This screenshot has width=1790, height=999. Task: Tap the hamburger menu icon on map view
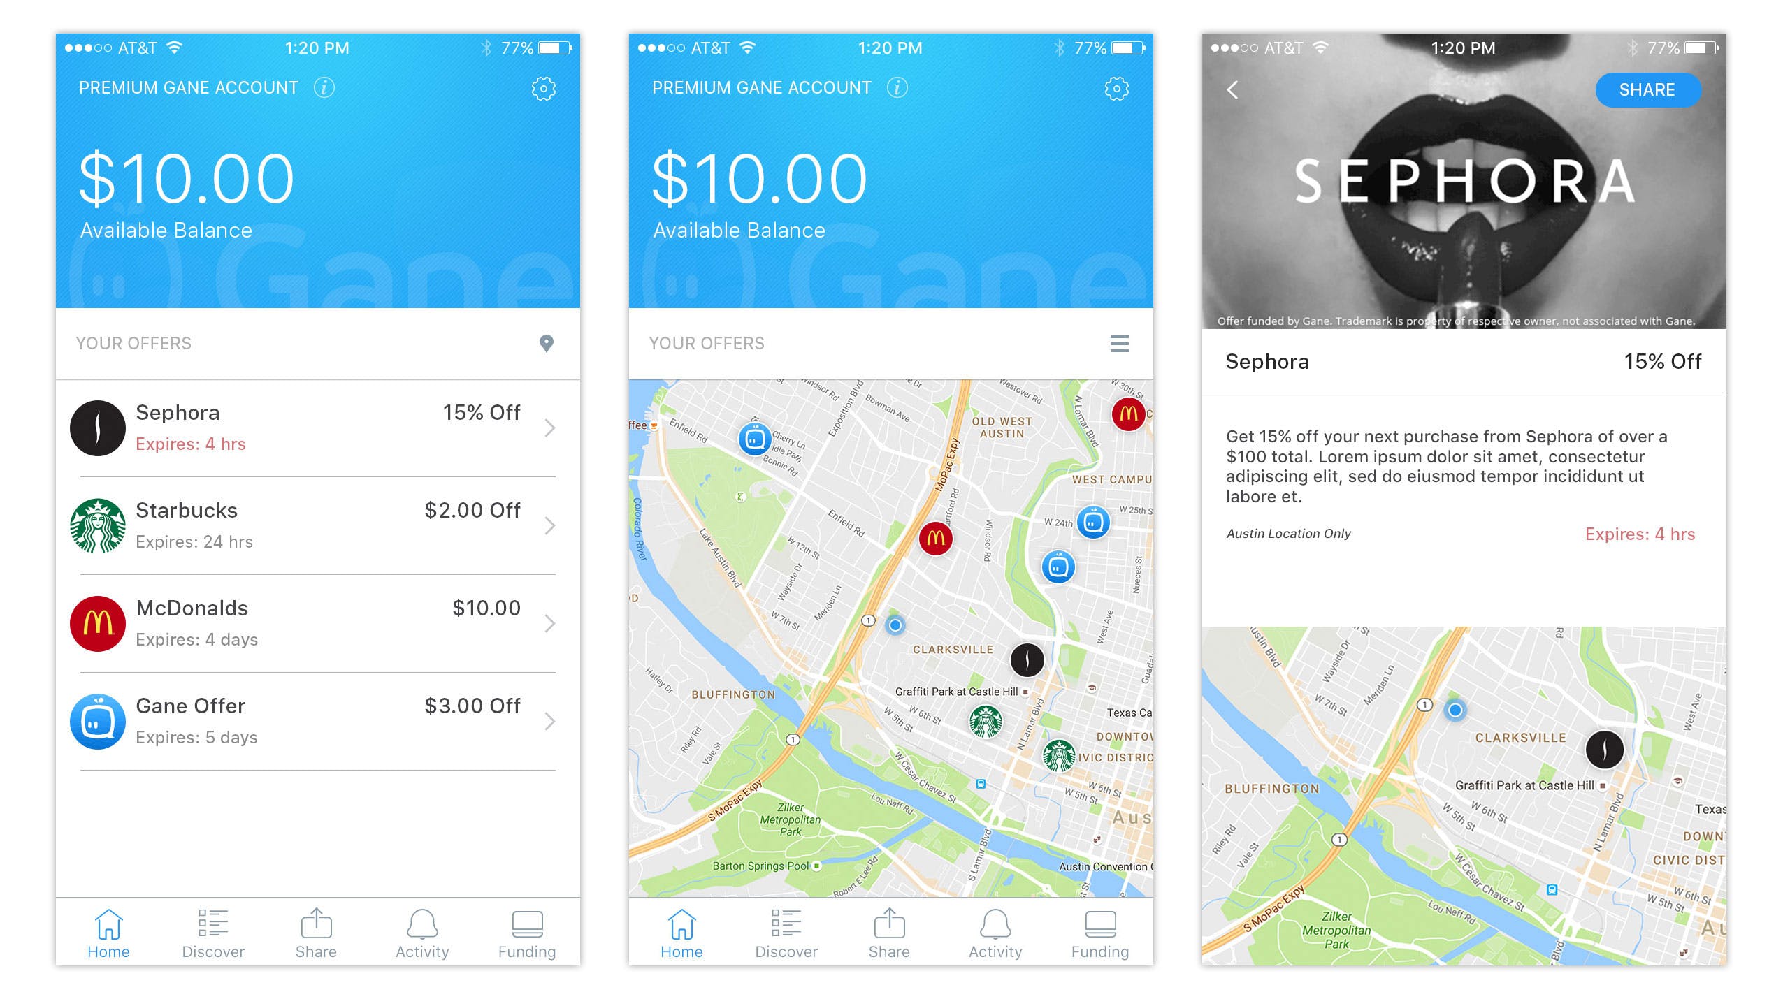click(x=1115, y=344)
